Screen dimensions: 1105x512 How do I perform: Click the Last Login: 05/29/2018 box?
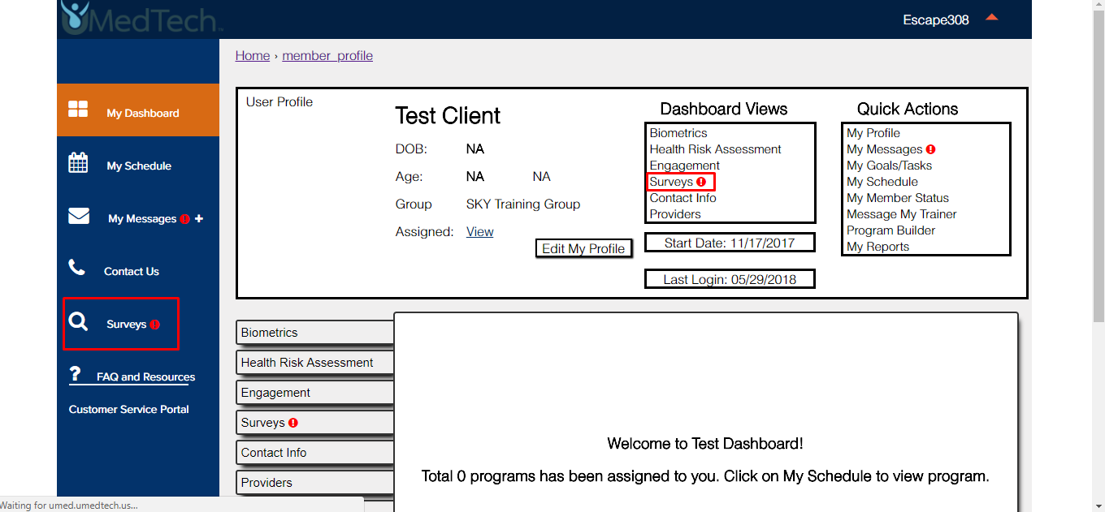tap(730, 279)
